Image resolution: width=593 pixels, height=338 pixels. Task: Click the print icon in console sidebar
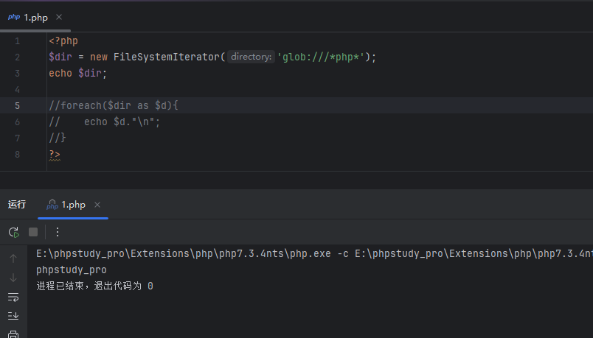tap(13, 334)
